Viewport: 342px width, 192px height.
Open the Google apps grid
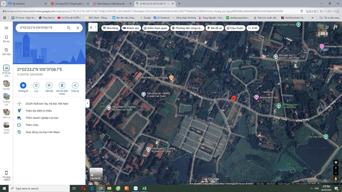[327, 27]
